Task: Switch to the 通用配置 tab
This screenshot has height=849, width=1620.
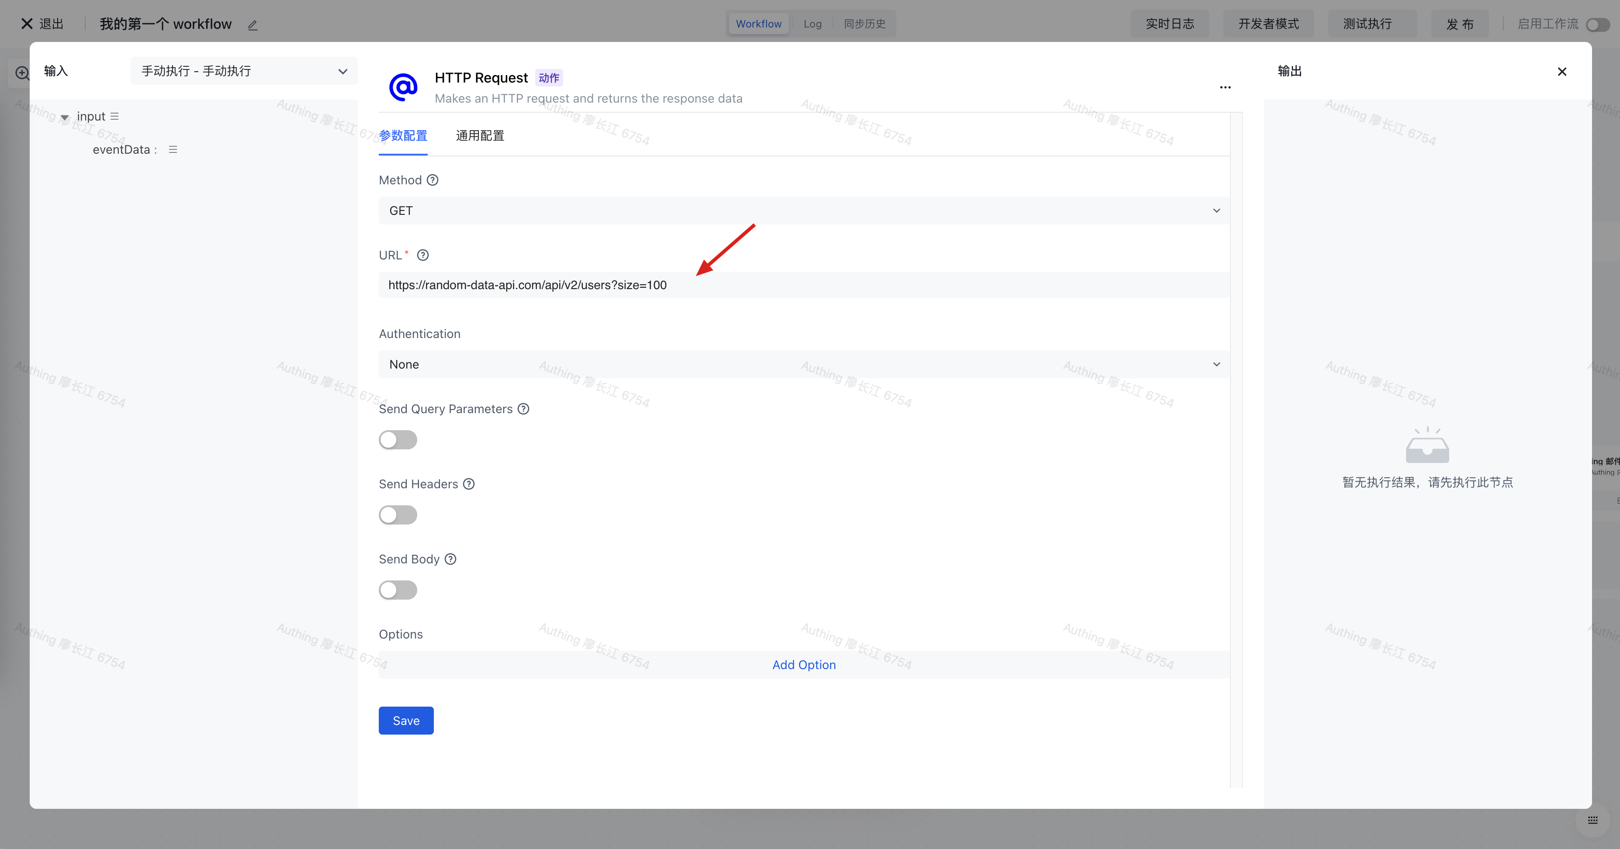Action: tap(480, 136)
